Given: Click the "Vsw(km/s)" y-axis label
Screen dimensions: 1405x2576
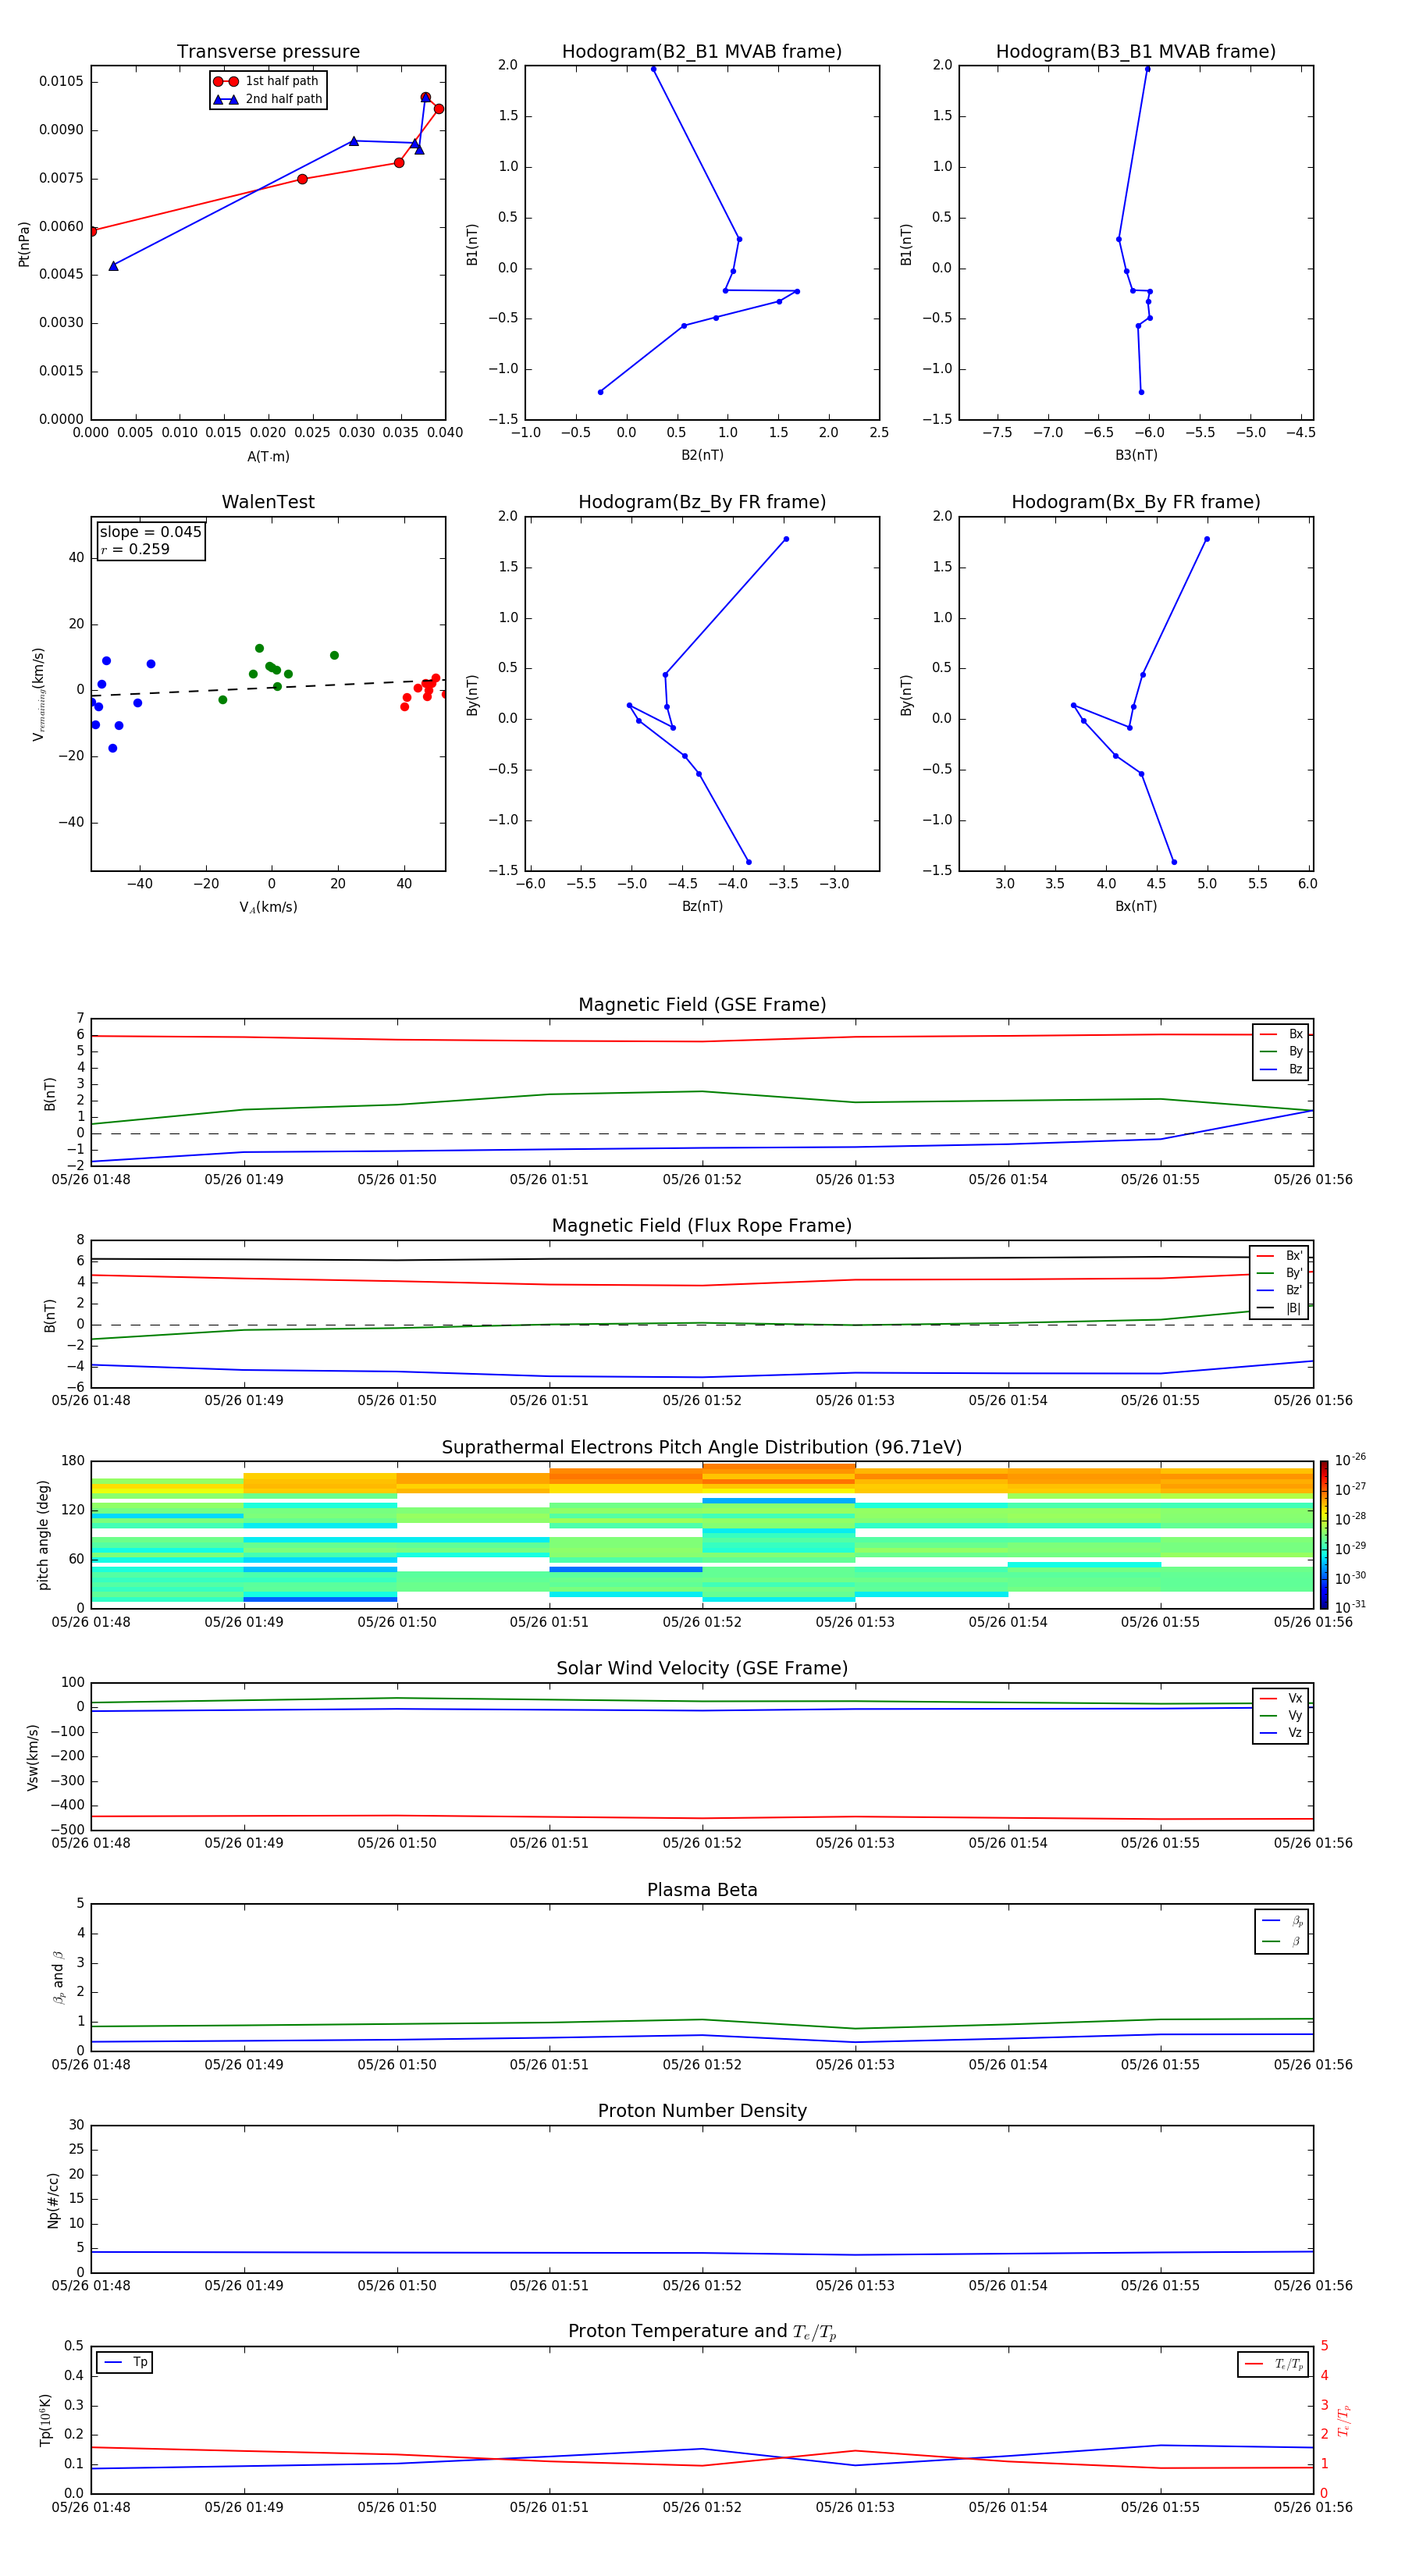Looking at the screenshot, I should (32, 1757).
